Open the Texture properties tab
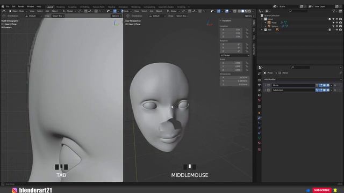This screenshot has width=344, height=193. click(259, 150)
